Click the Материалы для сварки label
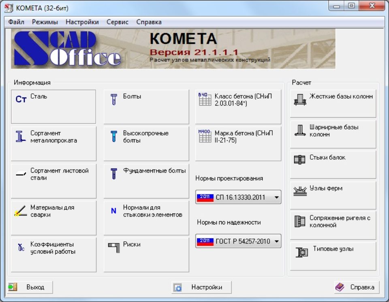Viewport: 389px width, 302px height. [52, 211]
